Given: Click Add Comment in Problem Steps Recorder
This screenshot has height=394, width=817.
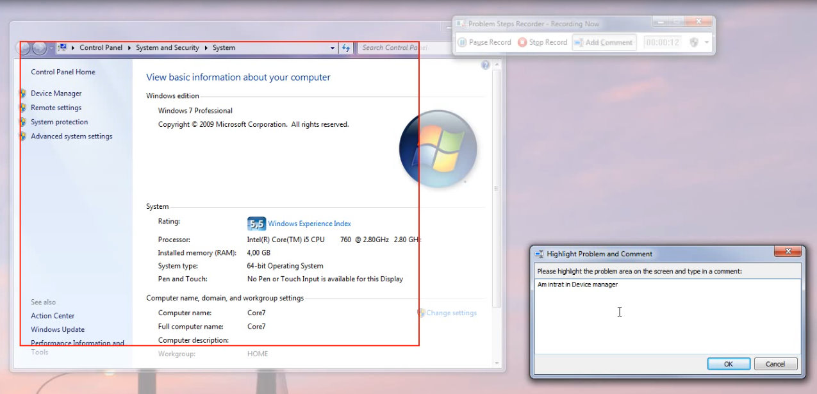Looking at the screenshot, I should [x=604, y=42].
